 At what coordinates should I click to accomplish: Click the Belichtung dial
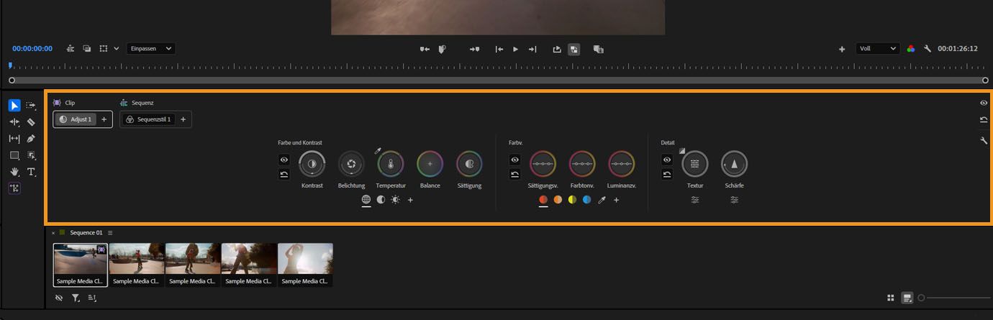[x=351, y=164]
